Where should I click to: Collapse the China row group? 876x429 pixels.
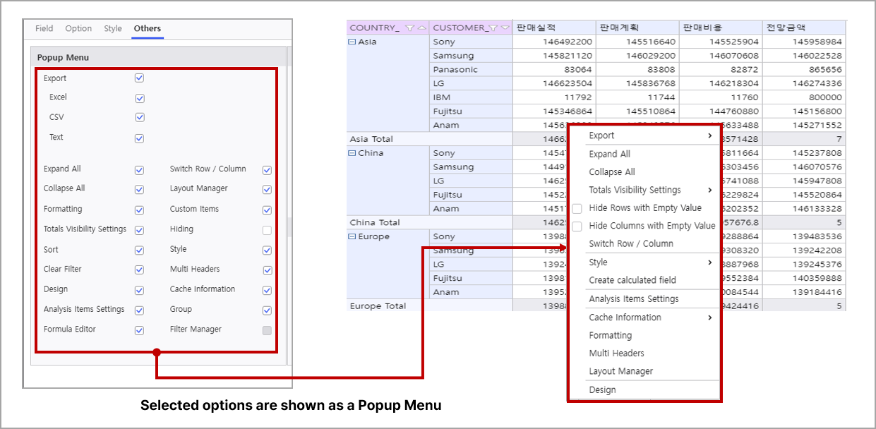(x=352, y=153)
